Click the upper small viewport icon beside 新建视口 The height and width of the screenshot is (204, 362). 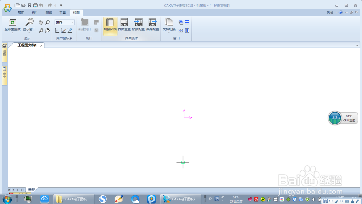click(x=97, y=22)
